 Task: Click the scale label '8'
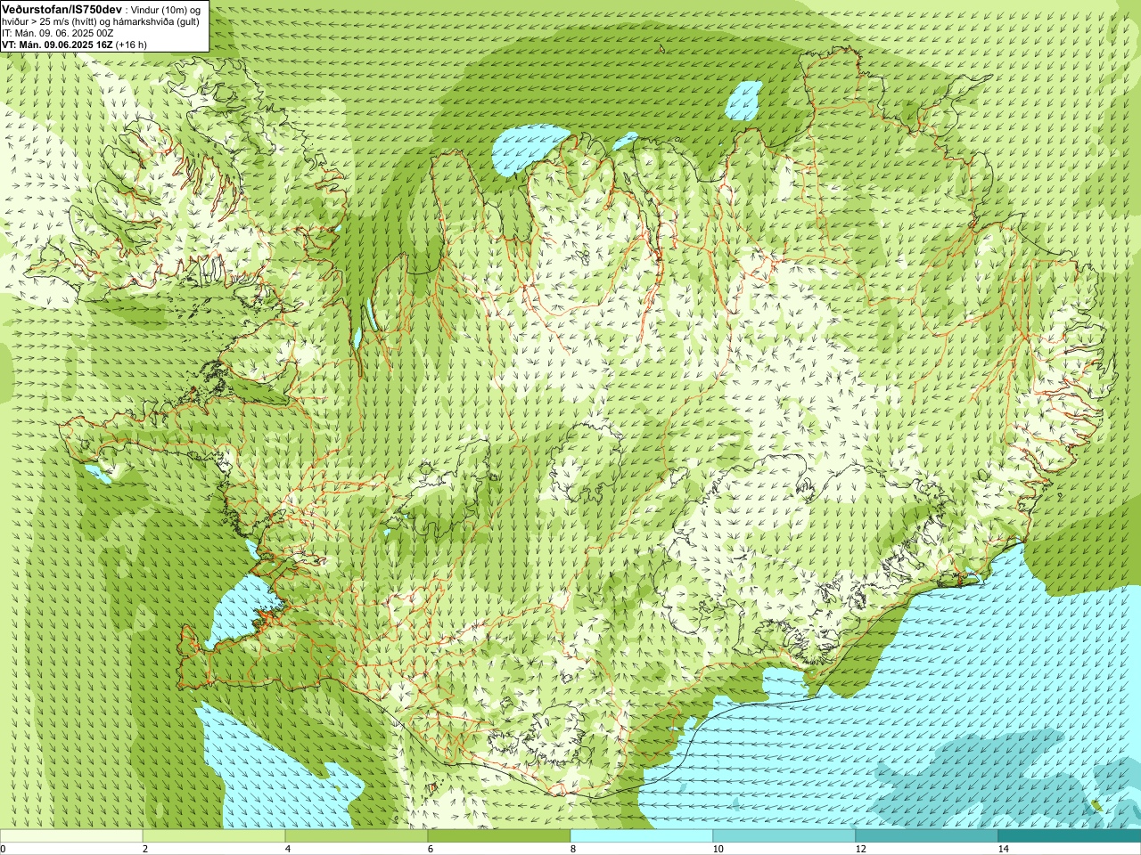[x=573, y=850]
